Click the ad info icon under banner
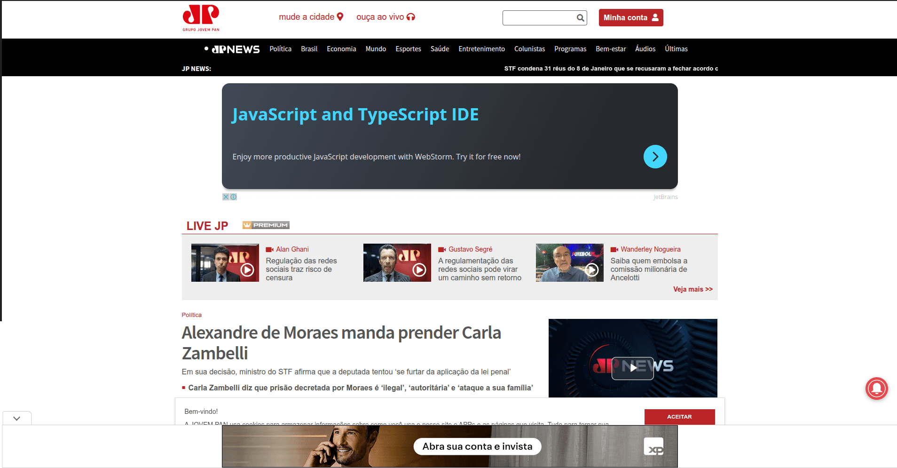Screen dimensions: 897x468 point(234,197)
